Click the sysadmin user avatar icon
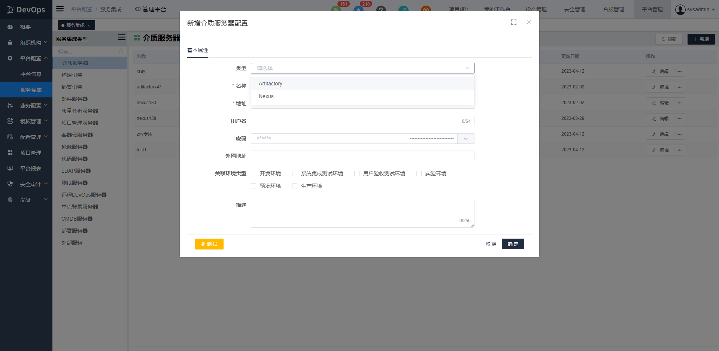The width and height of the screenshot is (719, 351). 680,9
